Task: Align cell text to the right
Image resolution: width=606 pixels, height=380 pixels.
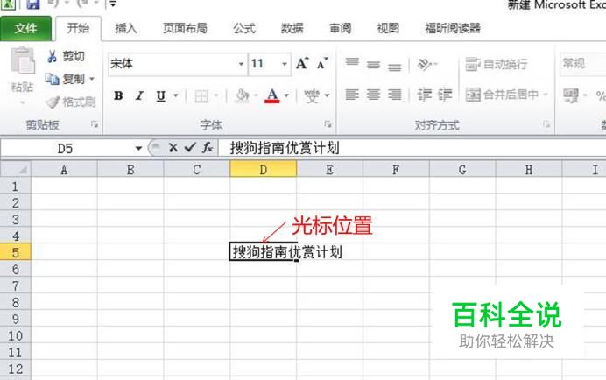Action: (x=395, y=95)
